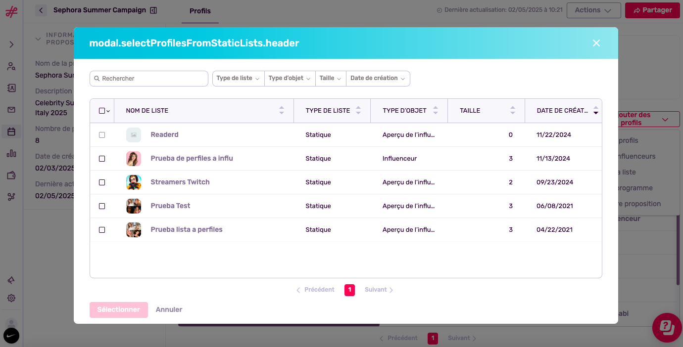Screen dimensions: 683x347
Task: Focus the Rechercher search field
Action: pos(149,79)
